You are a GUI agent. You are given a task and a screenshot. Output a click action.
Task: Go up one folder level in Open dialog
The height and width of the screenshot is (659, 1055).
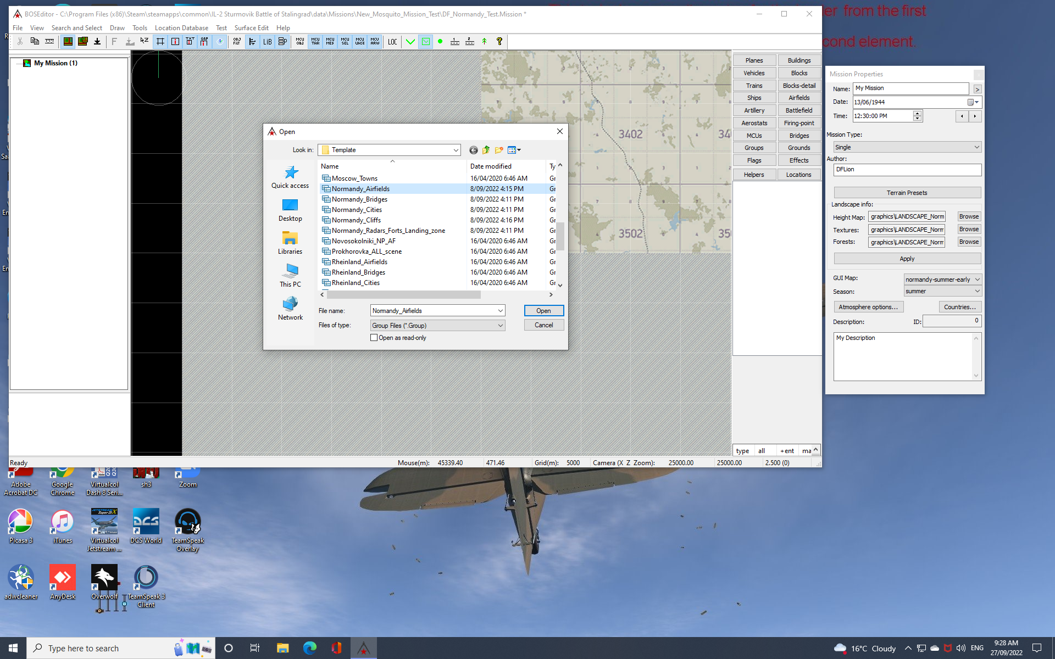[x=486, y=150]
